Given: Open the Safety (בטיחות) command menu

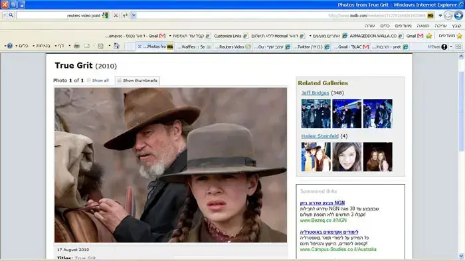Looking at the screenshot, I should pyautogui.click(x=41, y=46).
